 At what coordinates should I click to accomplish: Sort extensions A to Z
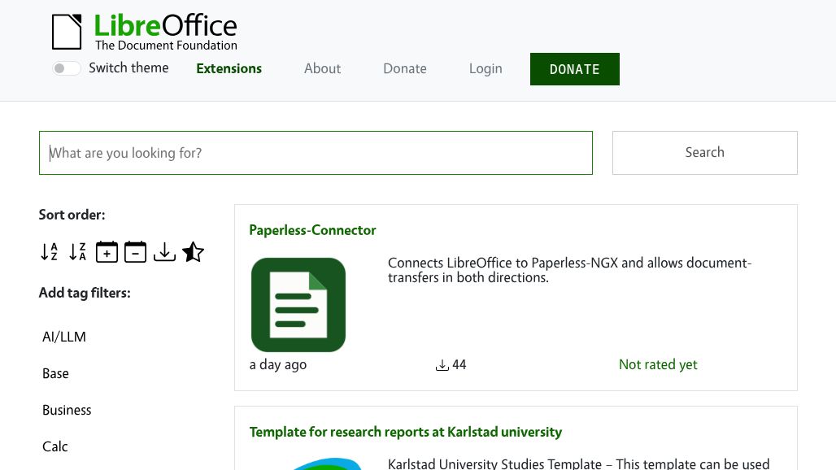click(x=49, y=251)
